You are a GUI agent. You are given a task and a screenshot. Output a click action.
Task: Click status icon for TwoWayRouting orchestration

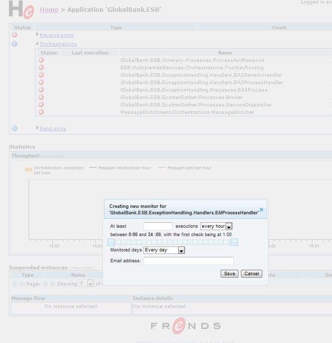[x=41, y=67]
